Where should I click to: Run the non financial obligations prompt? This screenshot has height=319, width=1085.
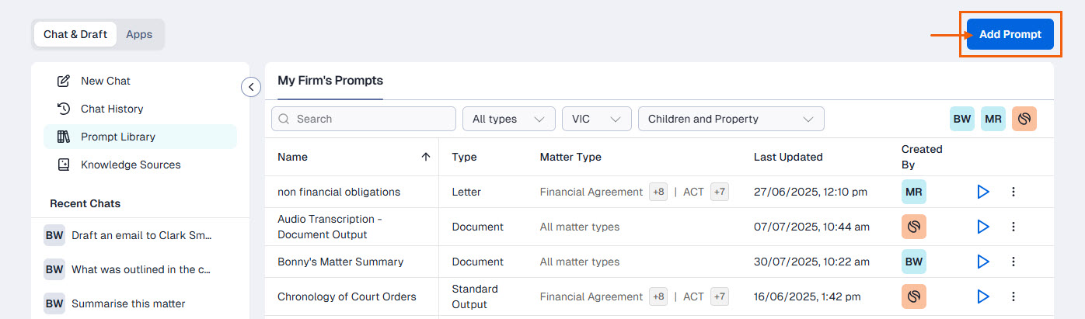(x=983, y=192)
